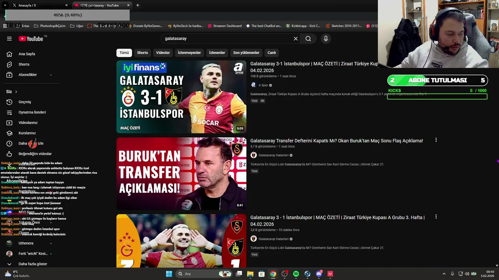Open File Explorer from the taskbar
This screenshot has width=499, height=280.
(250, 274)
